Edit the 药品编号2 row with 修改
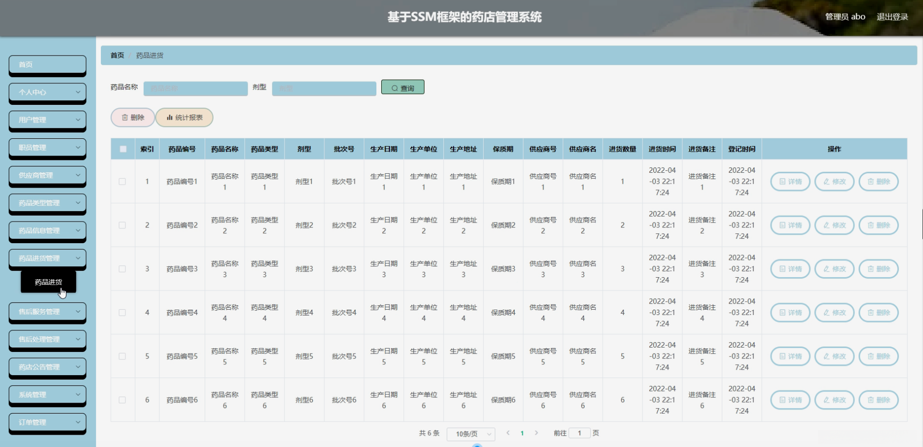The width and height of the screenshot is (923, 447). tap(834, 225)
